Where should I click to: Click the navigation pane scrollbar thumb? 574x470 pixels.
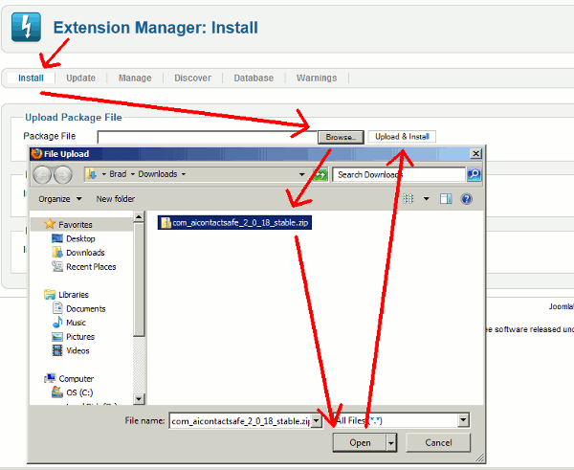[x=139, y=280]
